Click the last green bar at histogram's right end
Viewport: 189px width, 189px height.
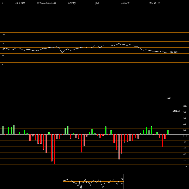click(x=168, y=132)
